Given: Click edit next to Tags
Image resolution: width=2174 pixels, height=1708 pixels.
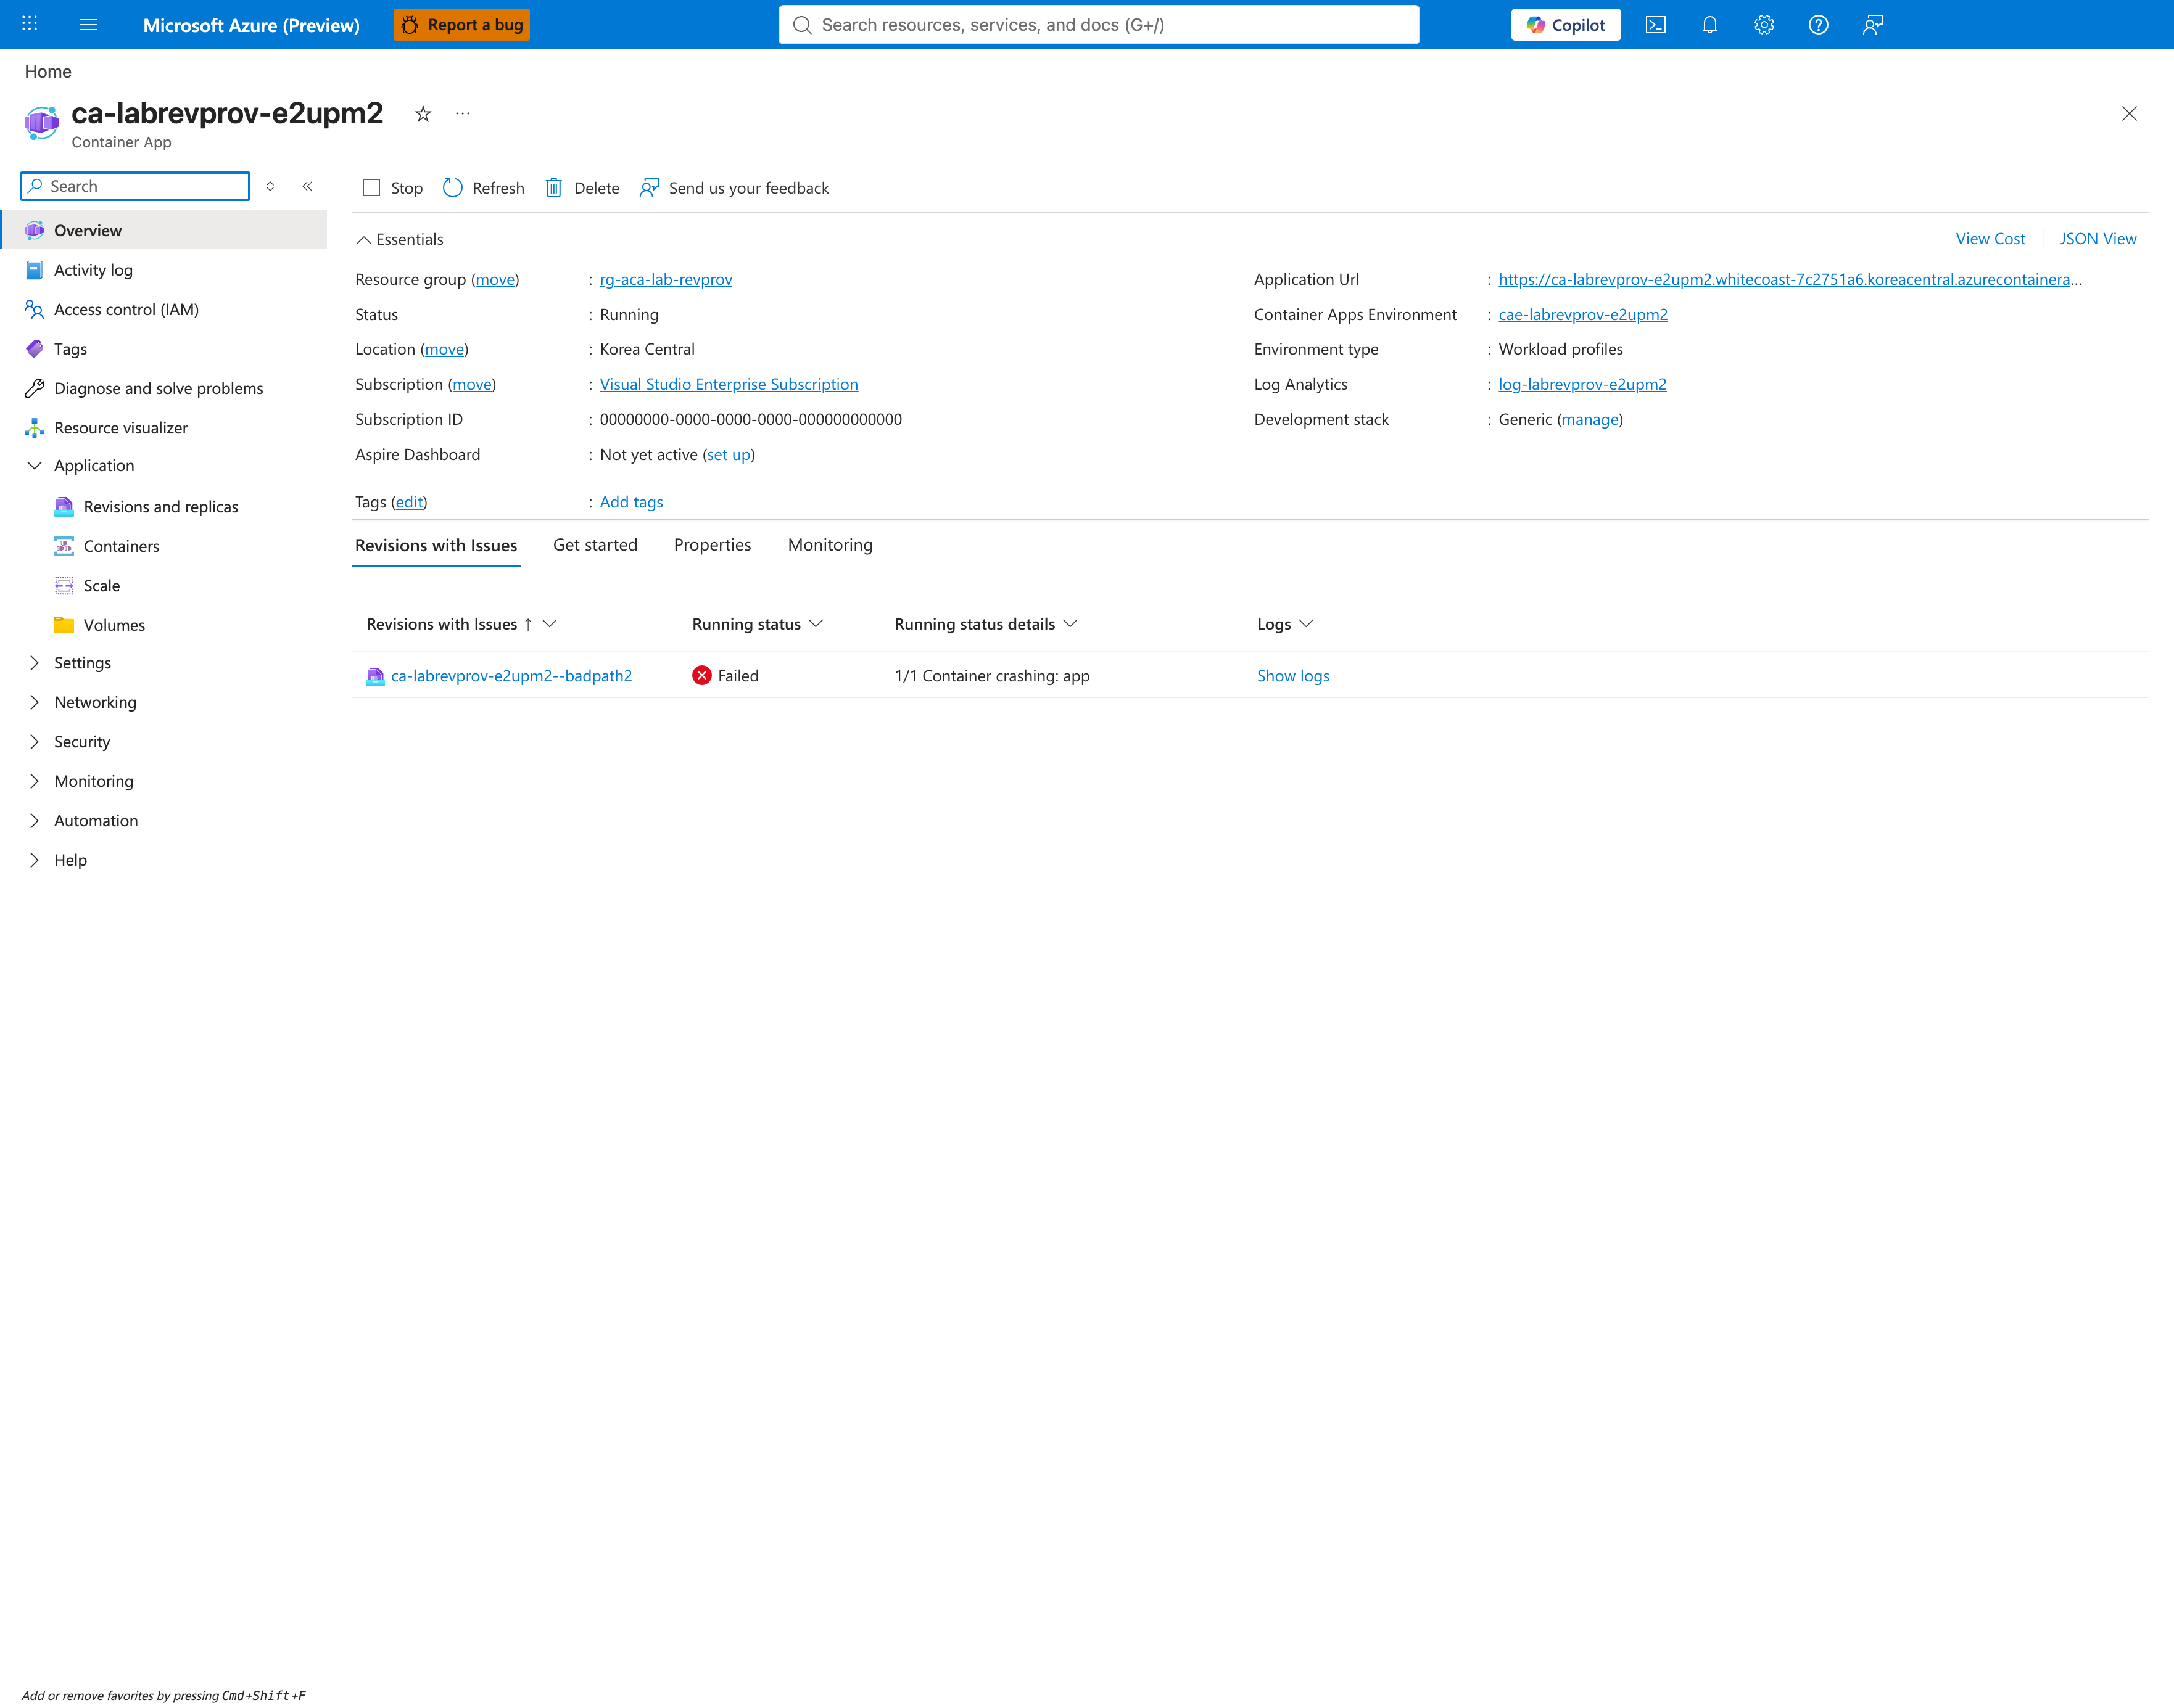Looking at the screenshot, I should (409, 502).
